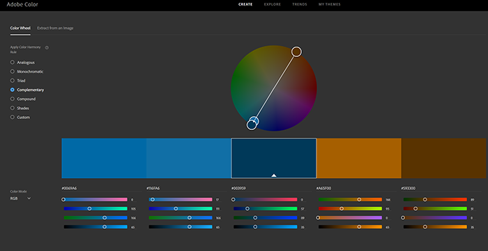Open the Explore tab

point(273,4)
